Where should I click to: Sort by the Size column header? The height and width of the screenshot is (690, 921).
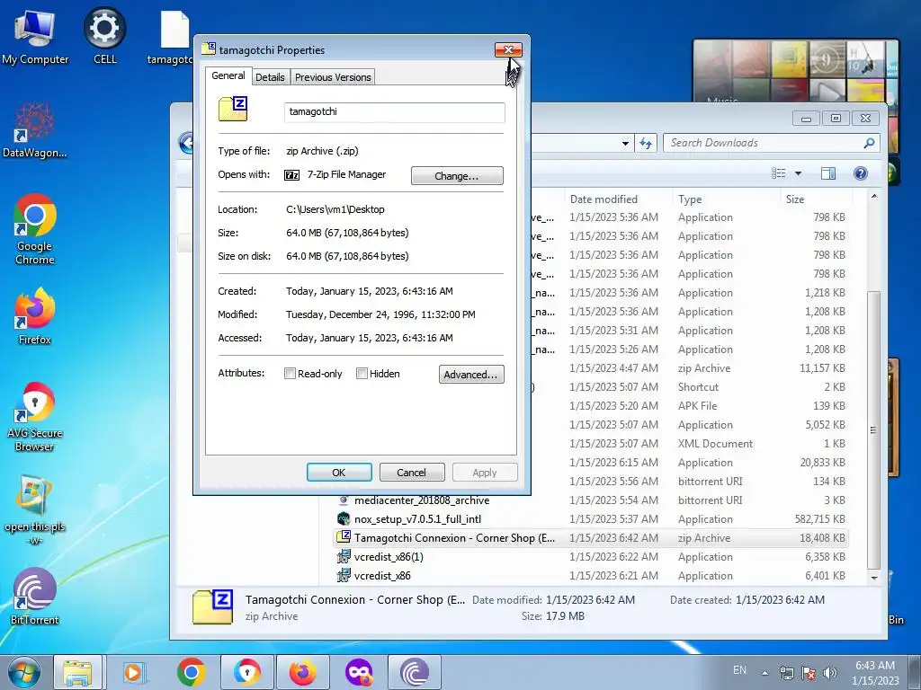pos(815,199)
